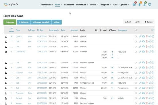158x105 pixels.
Task: Open Filtres personnalisés button
Action: [x=41, y=22]
